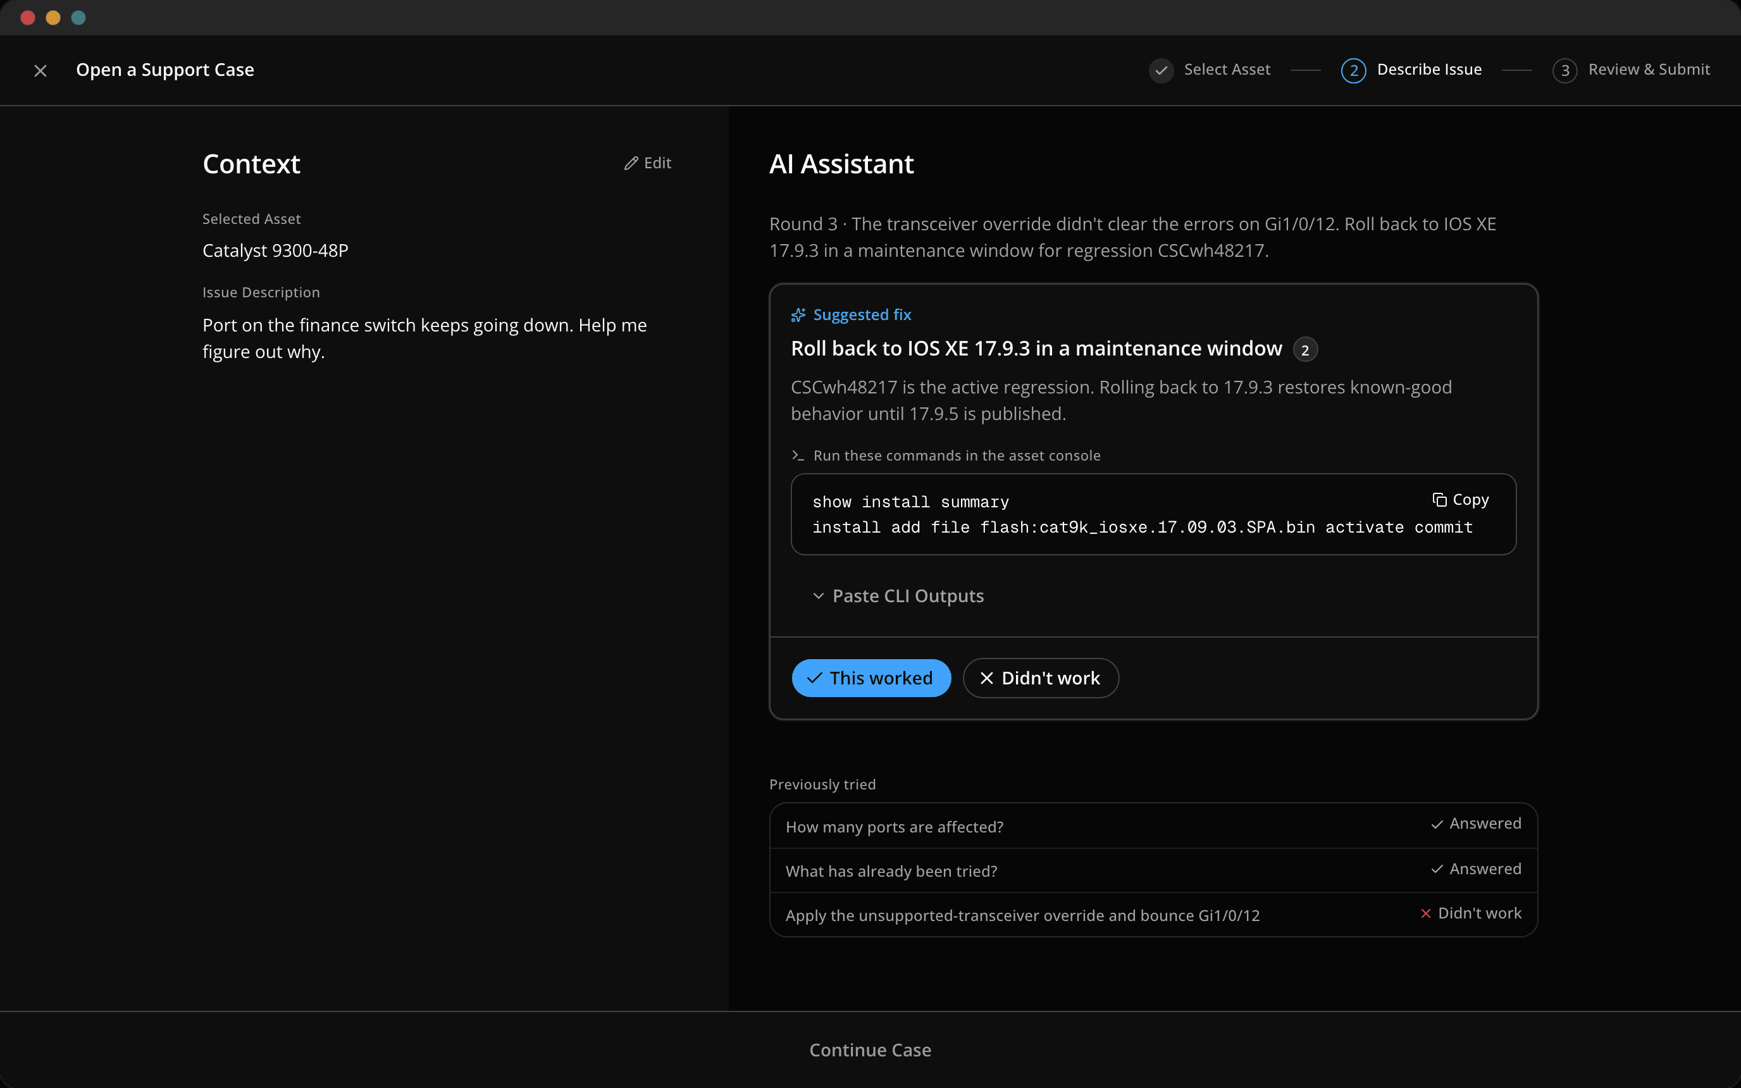Click the Select Asset completed checkmark step icon
Screen dimensions: 1741x1088
1160,70
